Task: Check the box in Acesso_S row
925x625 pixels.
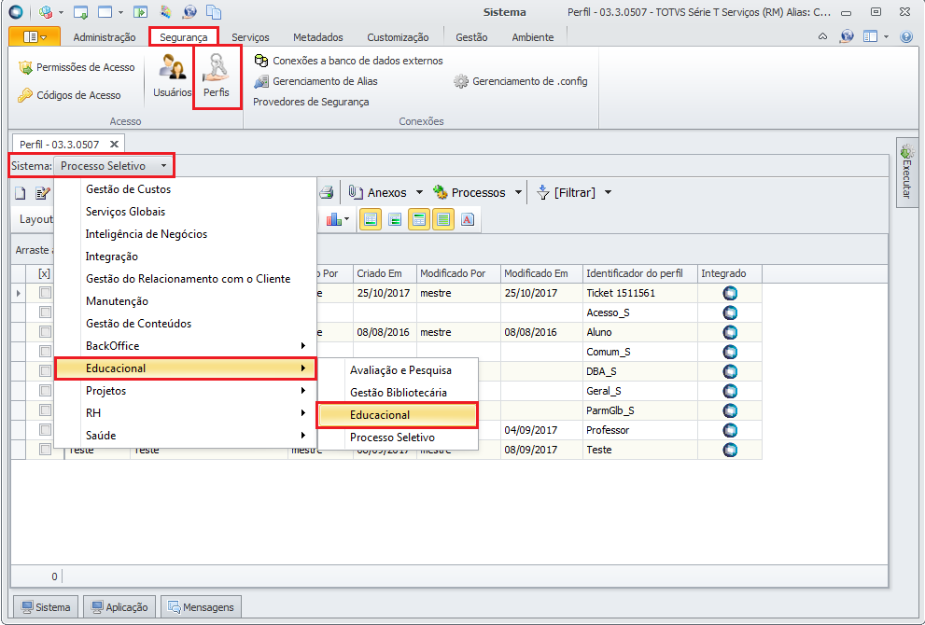Action: click(x=45, y=312)
